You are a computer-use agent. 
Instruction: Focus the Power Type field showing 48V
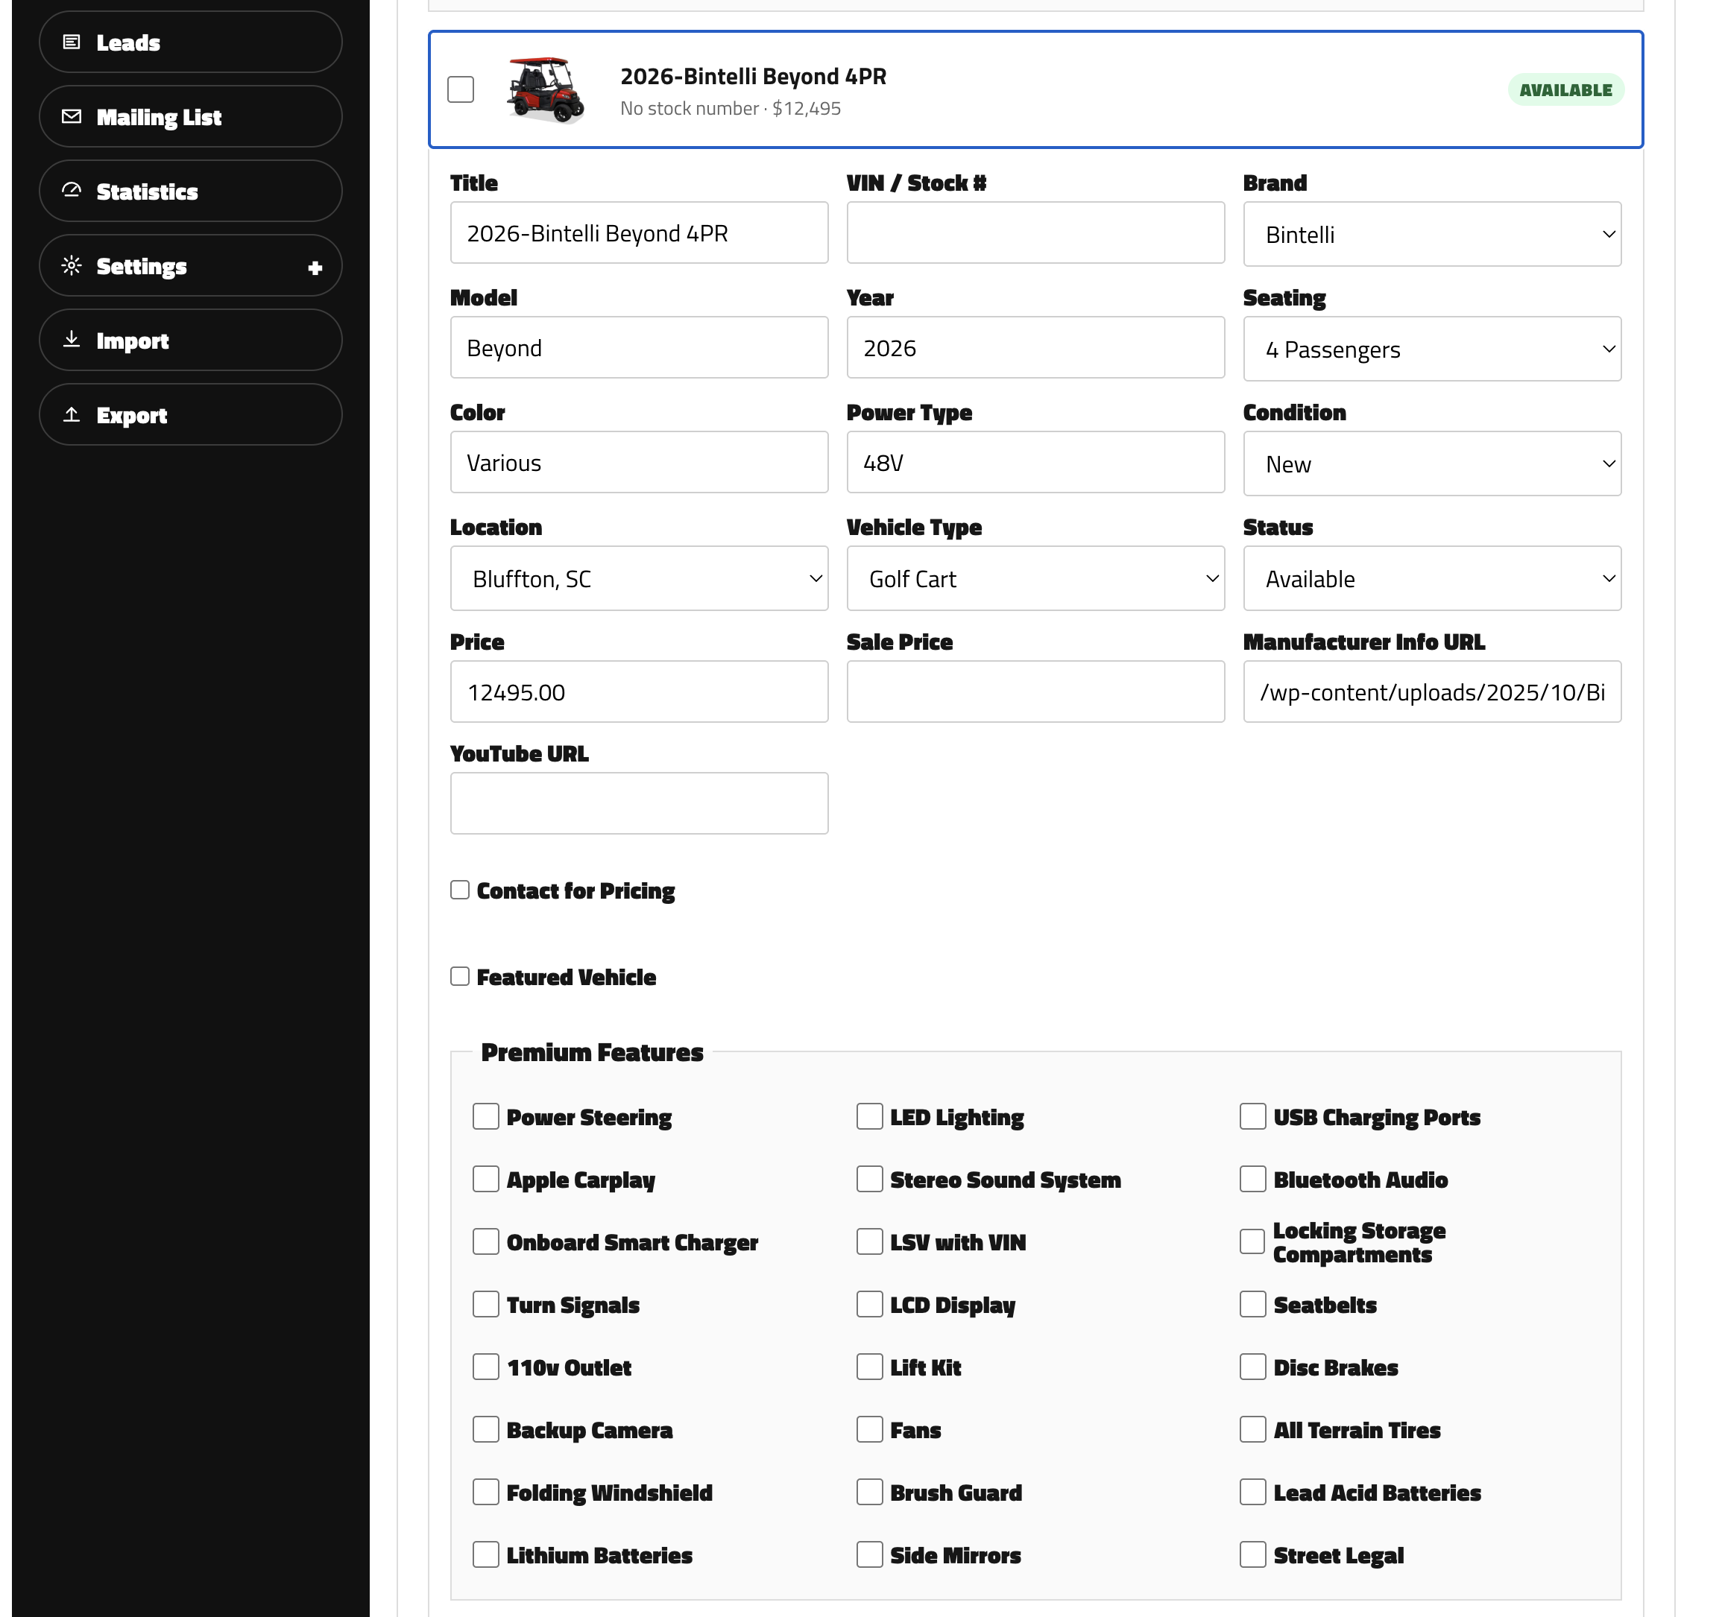pos(1035,462)
